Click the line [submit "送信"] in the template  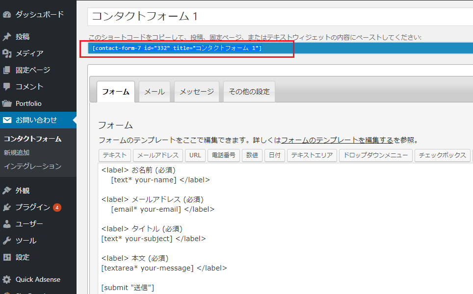tap(128, 288)
